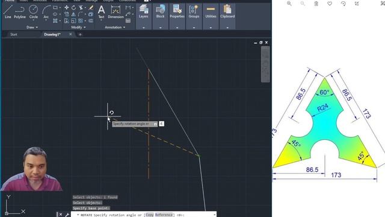Click the UCS axis icon

click(14, 205)
